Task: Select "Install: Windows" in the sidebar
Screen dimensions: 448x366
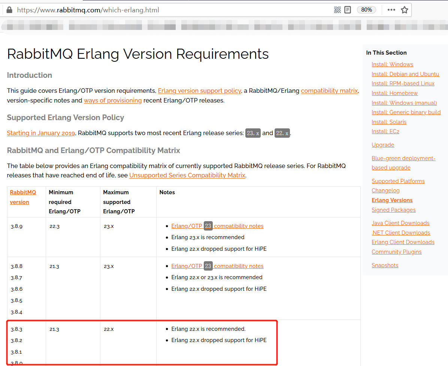Action: point(393,64)
